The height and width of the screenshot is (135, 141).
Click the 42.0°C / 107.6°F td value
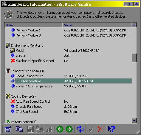(x=78, y=81)
